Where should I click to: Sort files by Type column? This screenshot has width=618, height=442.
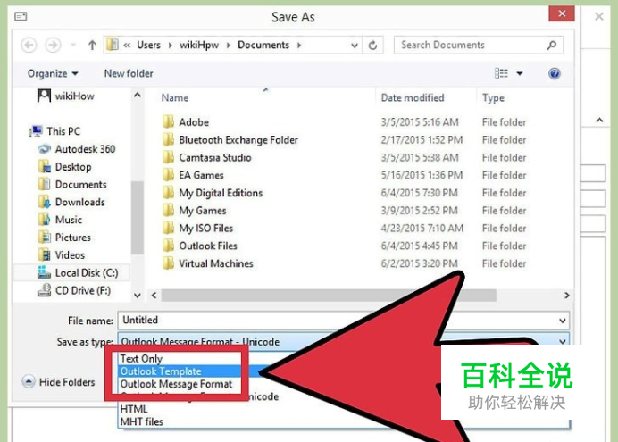[493, 97]
